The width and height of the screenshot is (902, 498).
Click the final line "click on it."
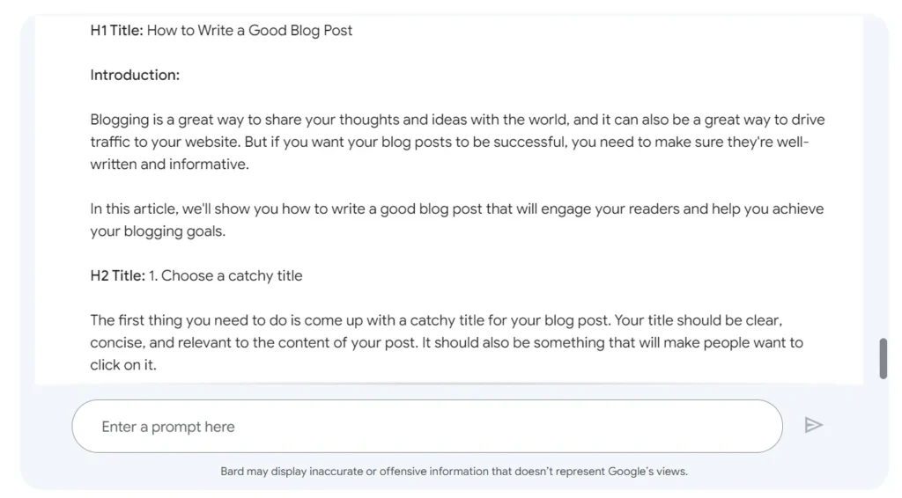pos(123,365)
